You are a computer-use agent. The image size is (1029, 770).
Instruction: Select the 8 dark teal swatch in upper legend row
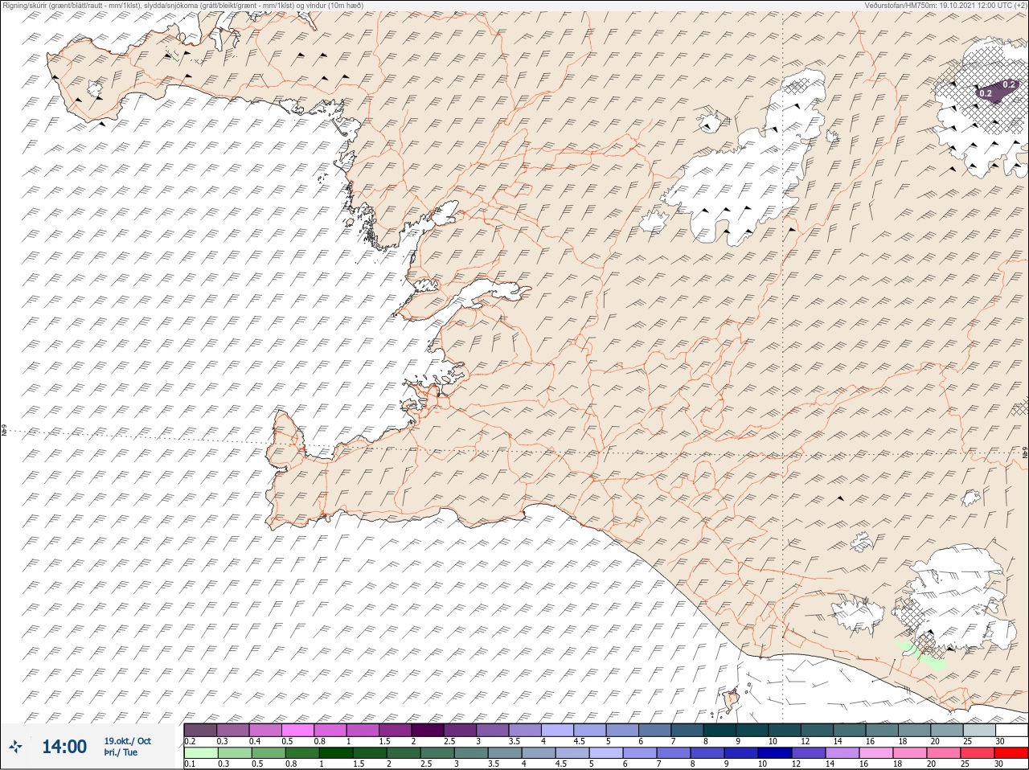719,730
